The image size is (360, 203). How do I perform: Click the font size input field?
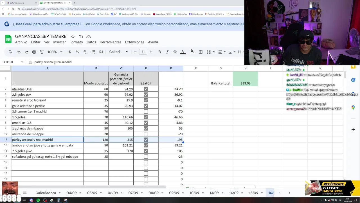pyautogui.click(x=143, y=52)
